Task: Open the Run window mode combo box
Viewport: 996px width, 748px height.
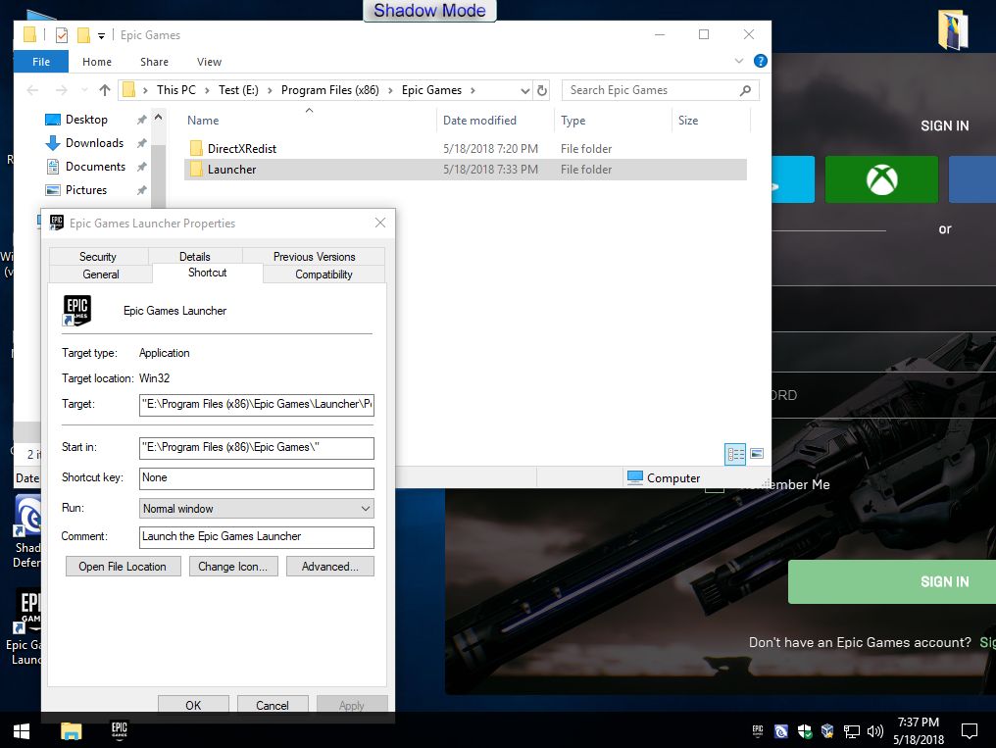Action: [256, 509]
